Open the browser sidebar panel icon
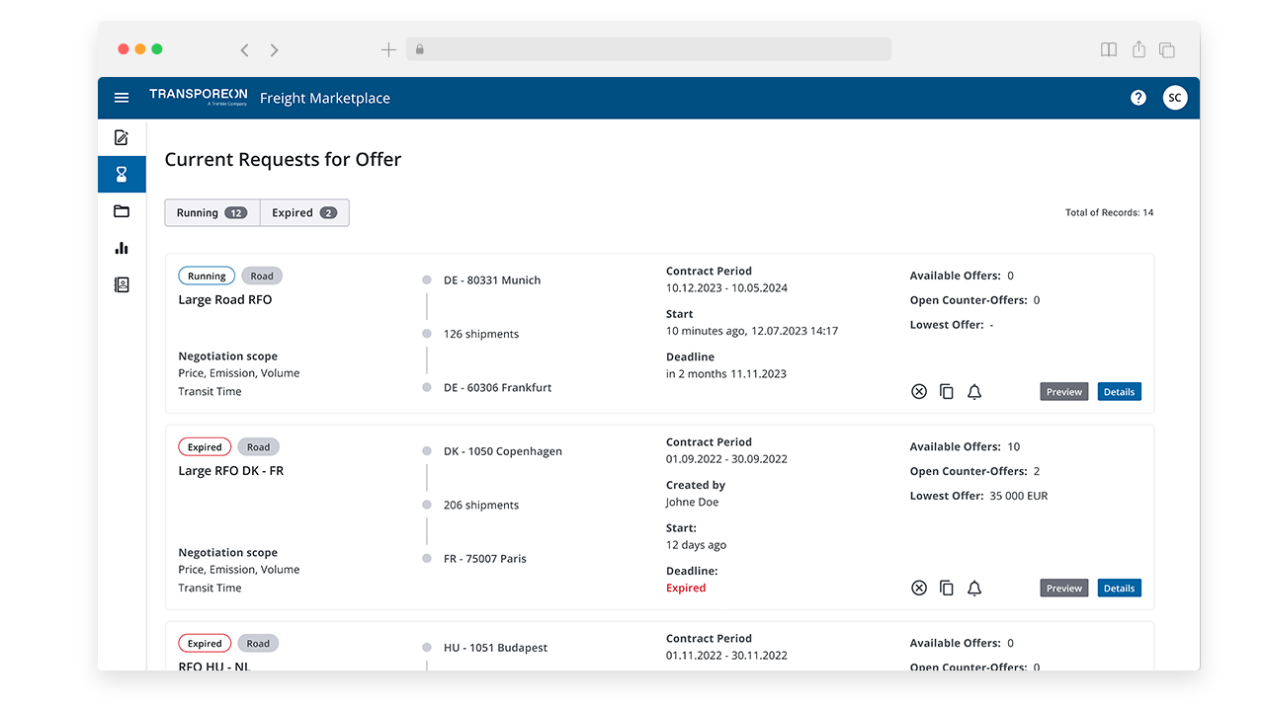This screenshot has height=711, width=1265. [x=1108, y=48]
